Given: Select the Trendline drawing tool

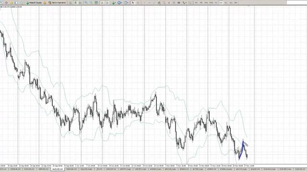Looking at the screenshot, I should [154, 3].
